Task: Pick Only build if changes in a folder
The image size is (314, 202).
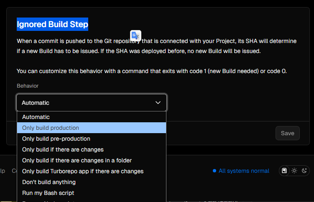Action: (x=92, y=160)
